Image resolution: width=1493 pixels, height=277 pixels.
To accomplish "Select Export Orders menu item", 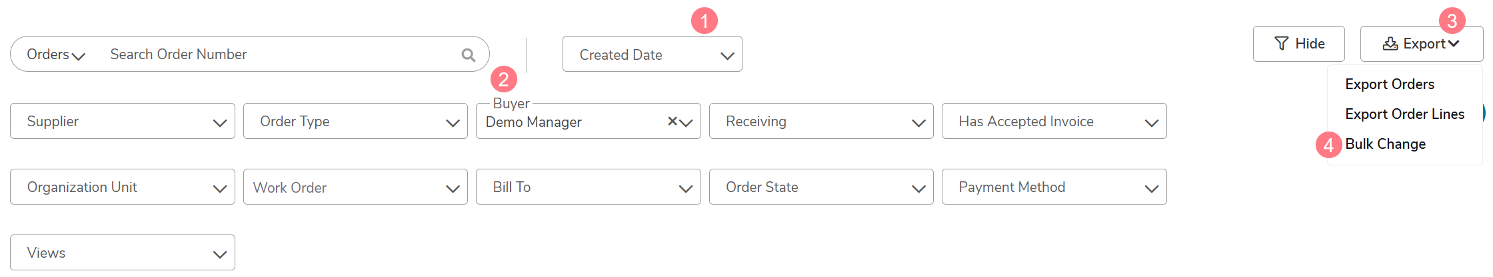I will [1390, 84].
